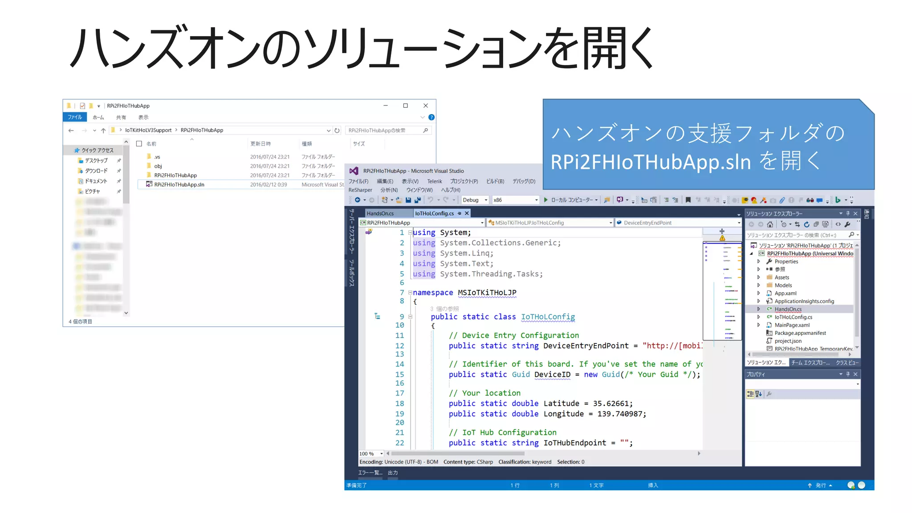Expand the Properties node in Solution Explorer
912x513 pixels.
[758, 262]
